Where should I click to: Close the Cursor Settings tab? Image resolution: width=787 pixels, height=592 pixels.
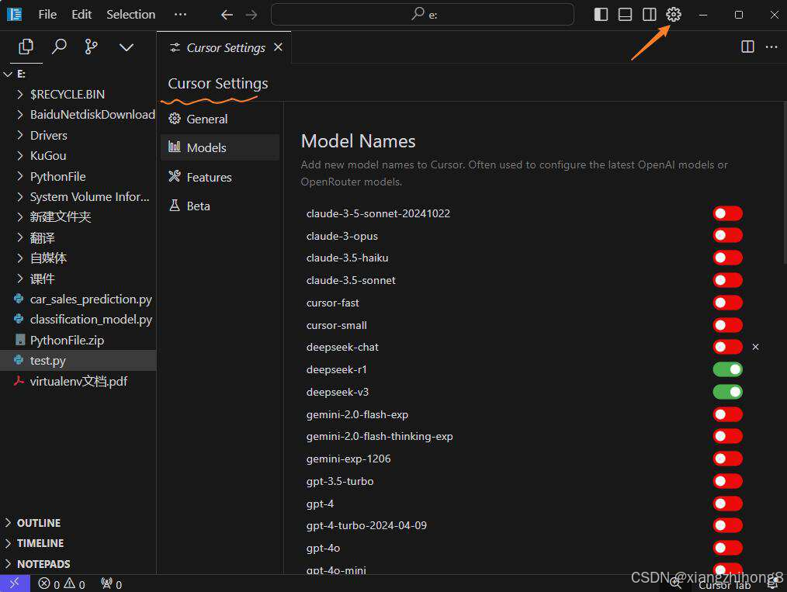coord(278,47)
